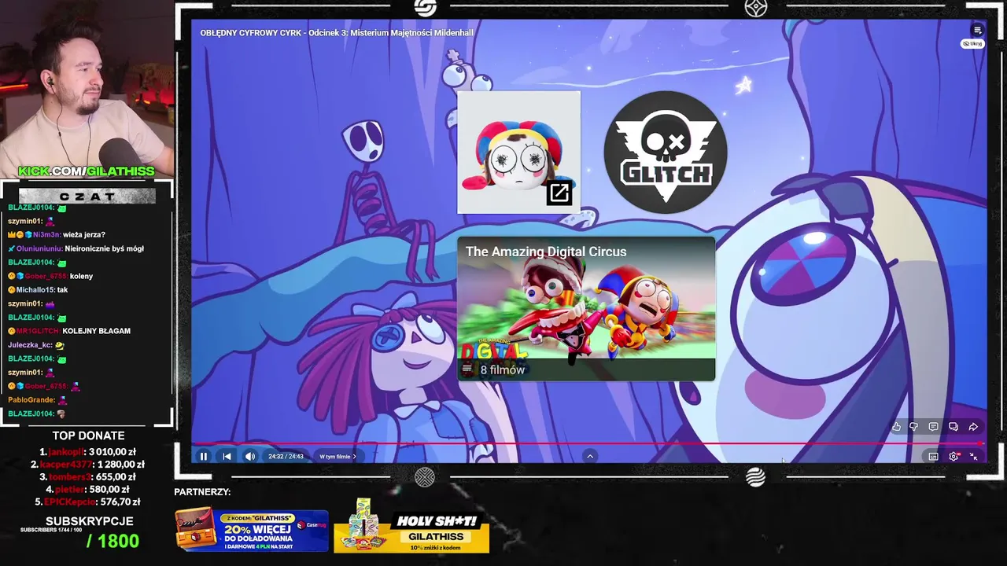The image size is (1007, 566).
Task: Open the Casehug '20% WIĘCEJ' partner banner
Action: pos(252,531)
